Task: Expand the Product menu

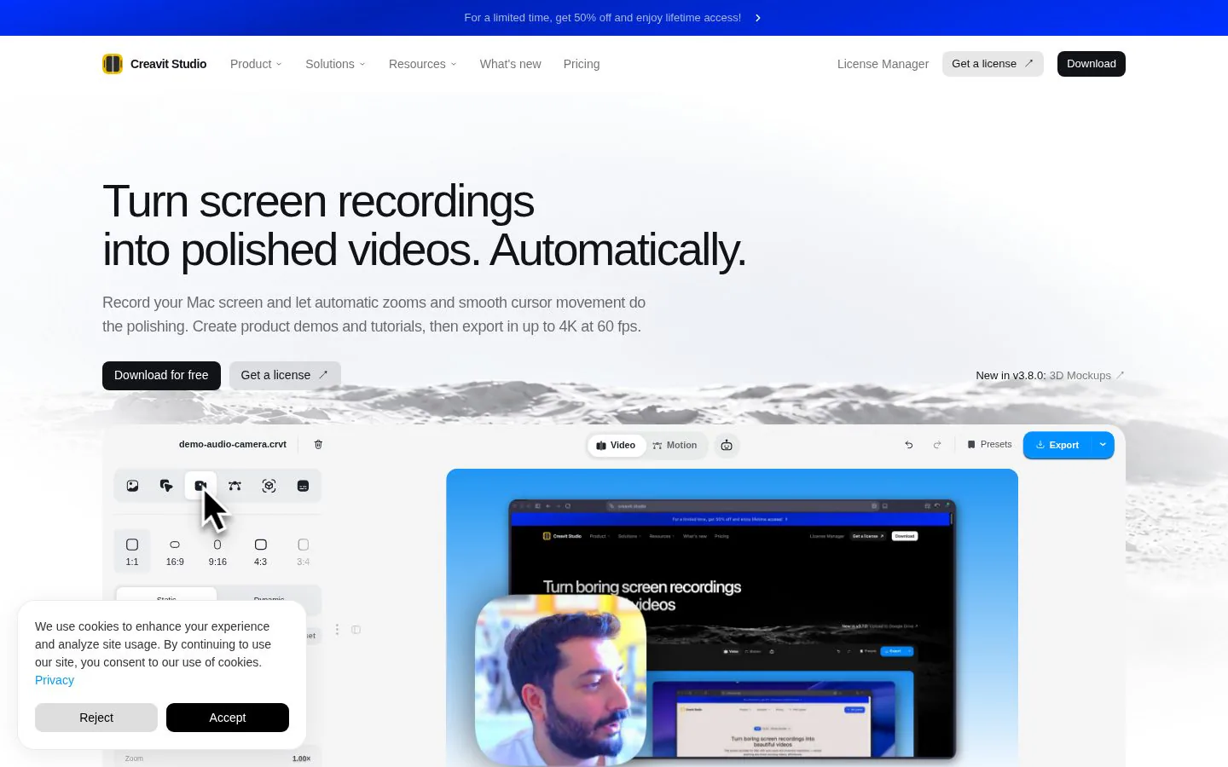Action: 256,64
